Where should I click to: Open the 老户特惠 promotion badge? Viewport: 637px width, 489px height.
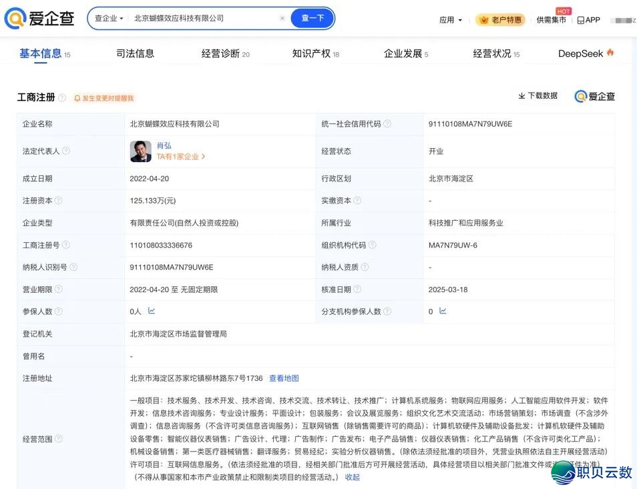[501, 19]
